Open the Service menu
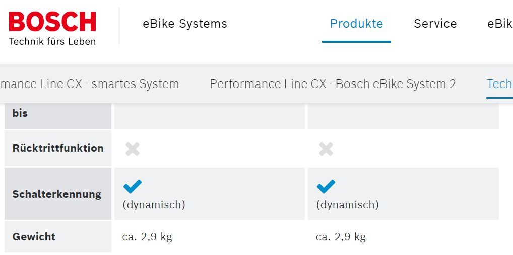 pos(435,24)
